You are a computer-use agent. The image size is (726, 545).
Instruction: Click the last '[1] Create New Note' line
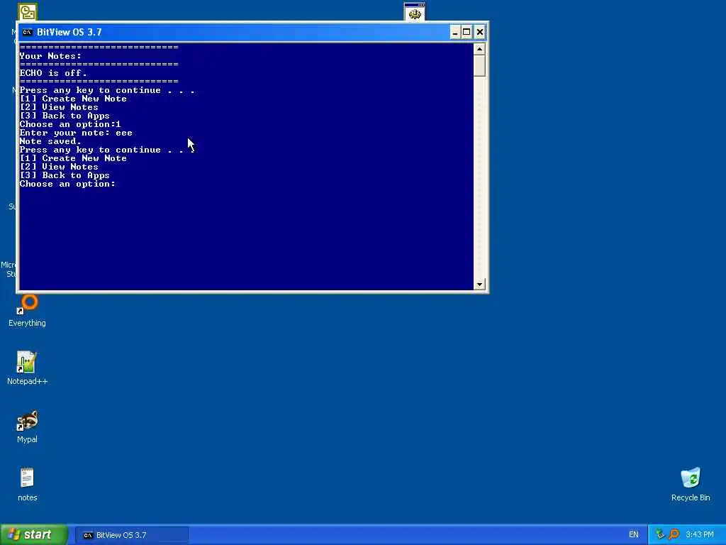[73, 158]
